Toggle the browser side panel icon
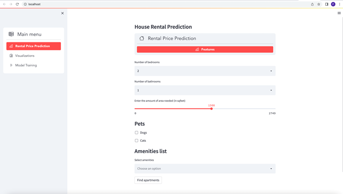 pos(326,4)
